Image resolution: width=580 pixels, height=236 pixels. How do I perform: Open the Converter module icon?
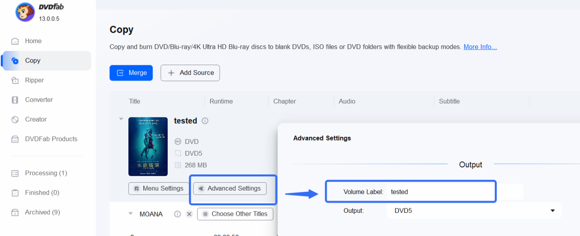(15, 100)
